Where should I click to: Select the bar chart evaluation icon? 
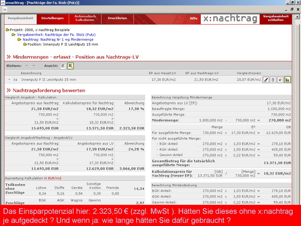(287, 80)
